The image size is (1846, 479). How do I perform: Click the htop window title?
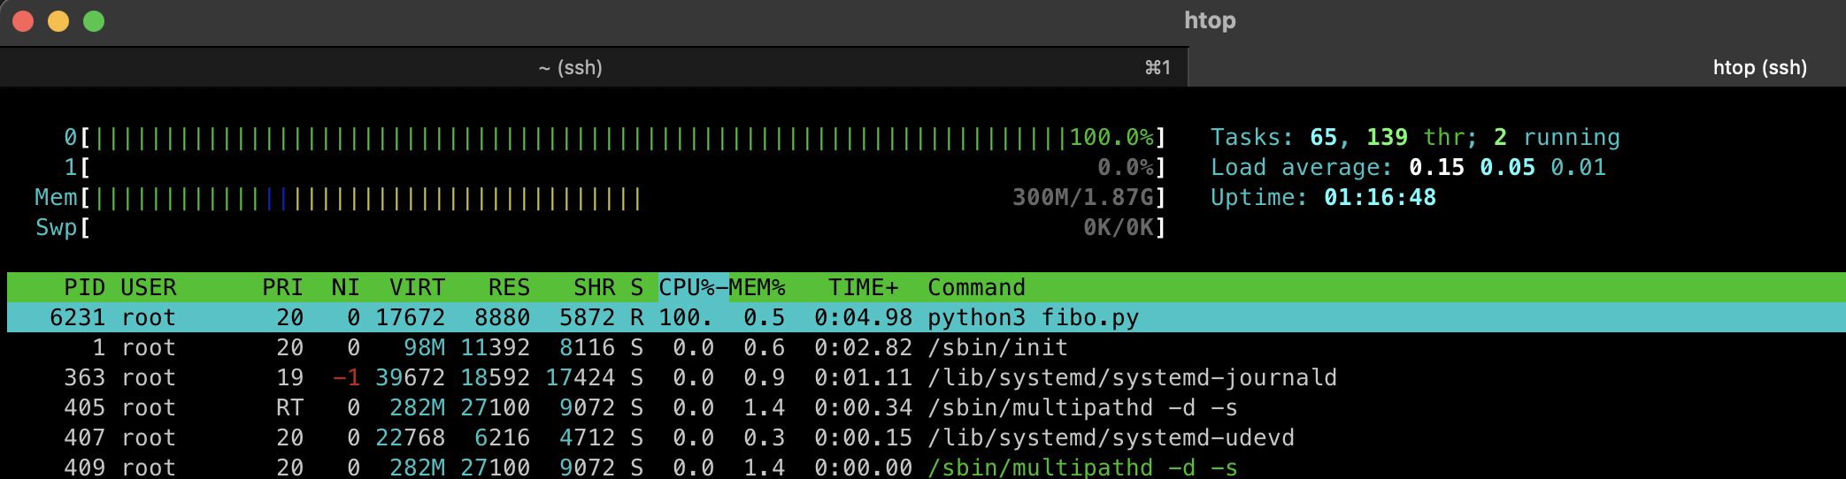[x=1210, y=20]
